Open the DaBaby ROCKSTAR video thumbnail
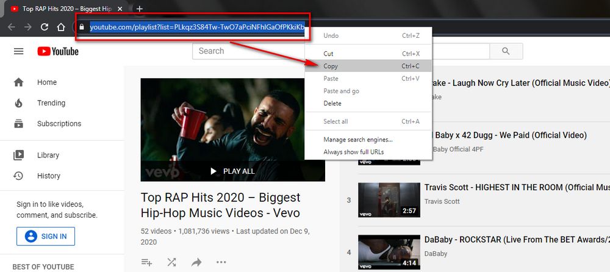Viewport: 610px width, 272px height. tap(389, 252)
